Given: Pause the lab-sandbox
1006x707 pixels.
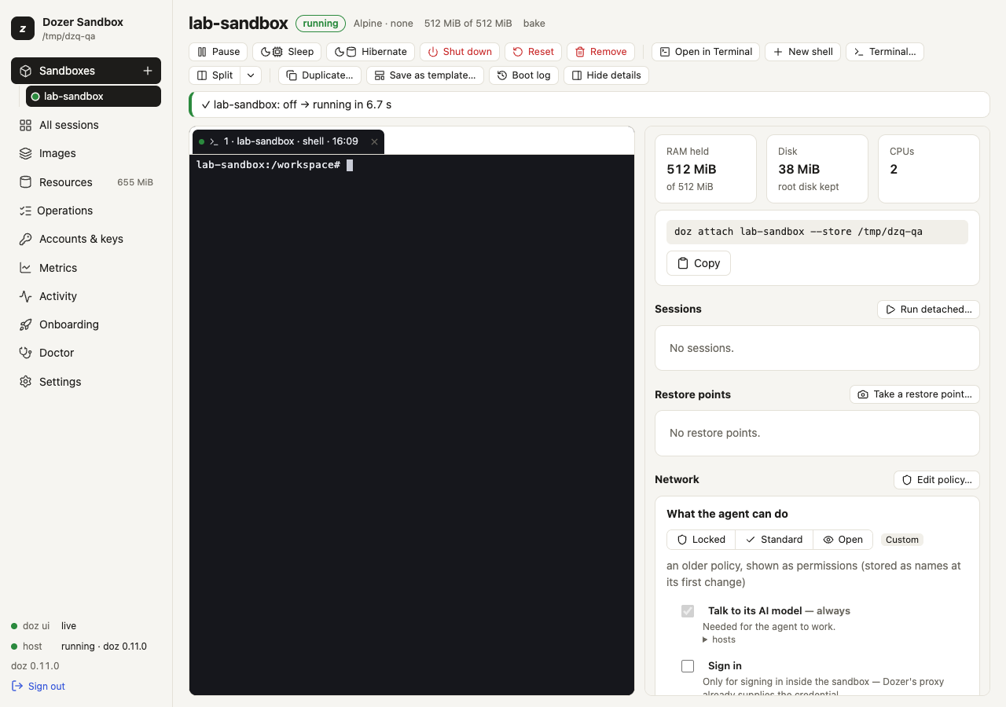Looking at the screenshot, I should (218, 52).
